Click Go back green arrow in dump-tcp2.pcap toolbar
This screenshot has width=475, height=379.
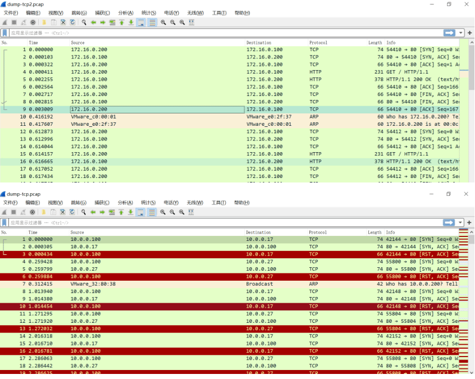coord(93,22)
